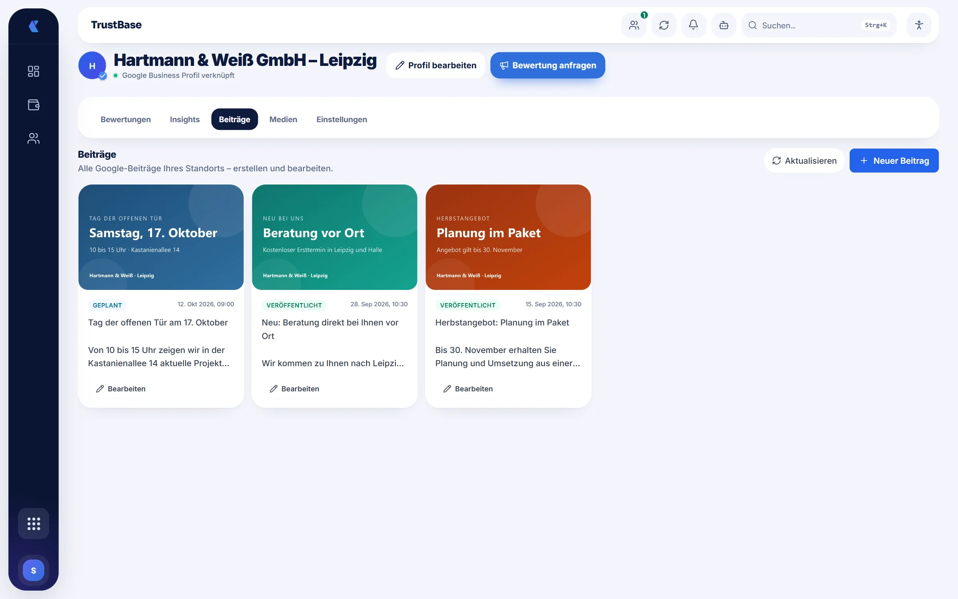958x599 pixels.
Task: Click title Tag der offenen Tür am 17. Oktober
Action: tap(158, 322)
